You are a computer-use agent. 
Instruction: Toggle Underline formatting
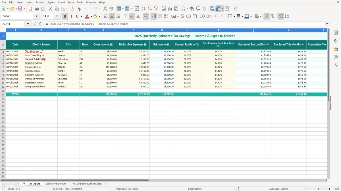point(77,16)
